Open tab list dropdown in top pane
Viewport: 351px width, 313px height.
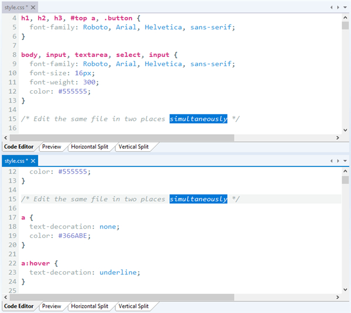[x=345, y=8]
